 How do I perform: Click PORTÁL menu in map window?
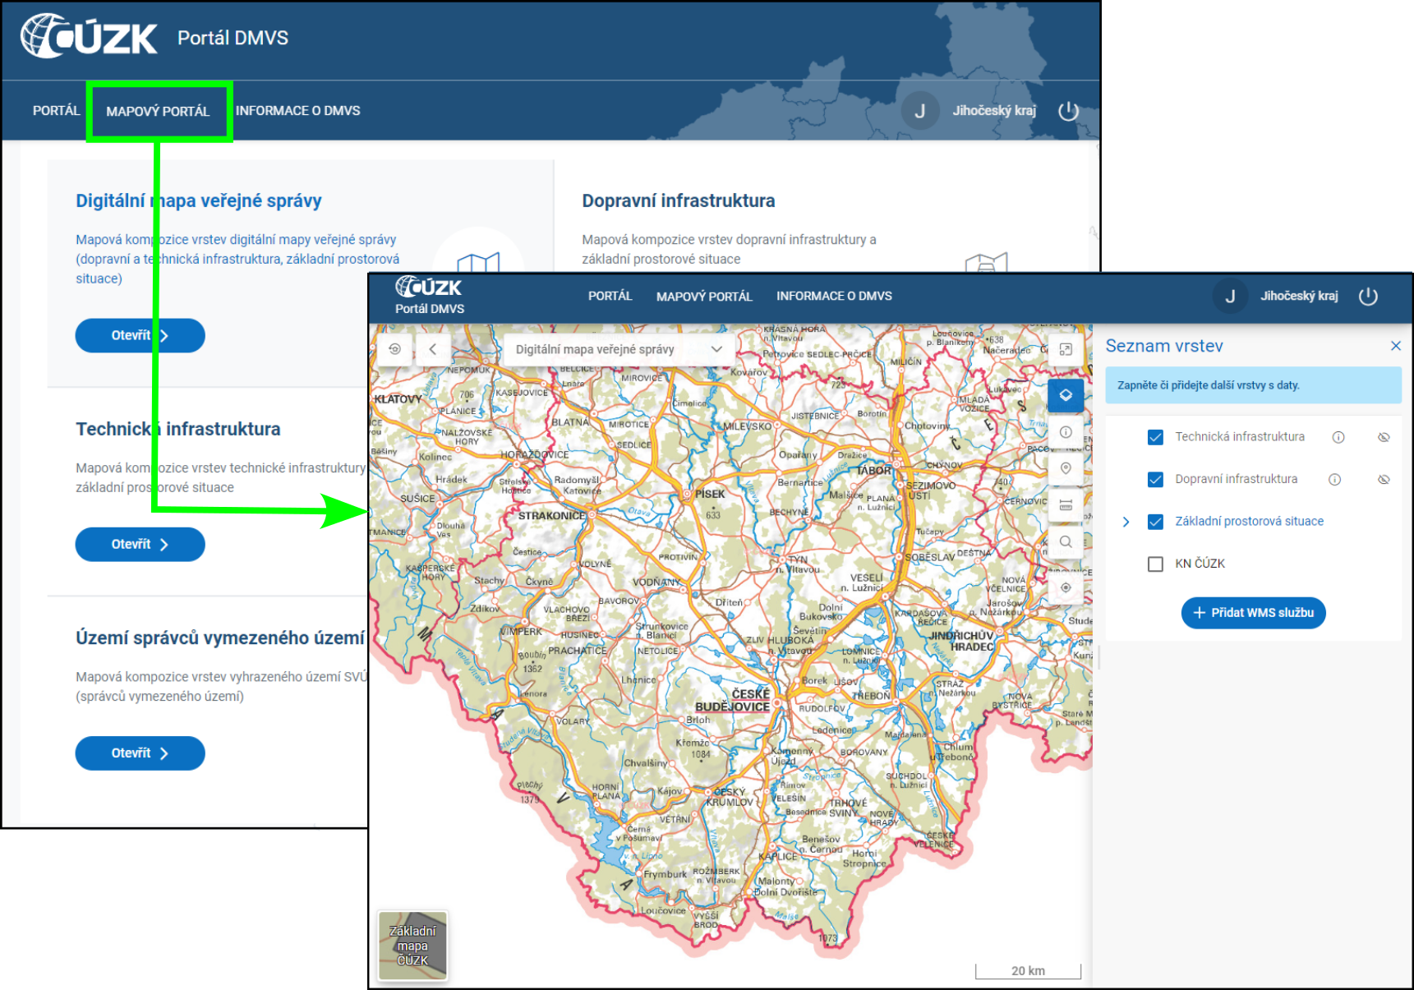[610, 296]
